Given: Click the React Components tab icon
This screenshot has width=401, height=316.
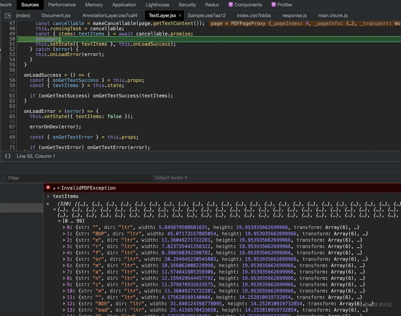Looking at the screenshot, I should [231, 5].
